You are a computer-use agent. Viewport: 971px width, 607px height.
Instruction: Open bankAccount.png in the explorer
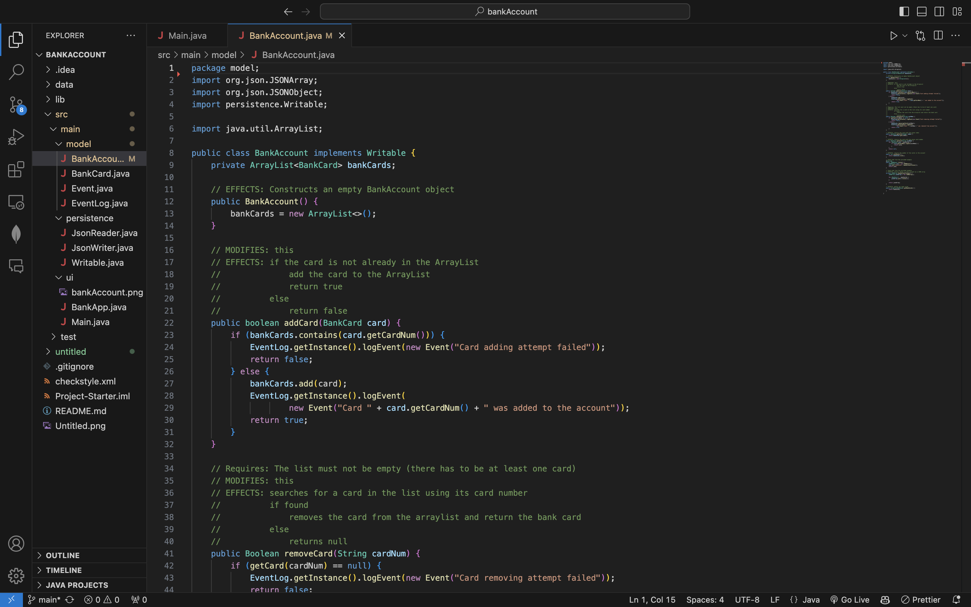[x=89, y=292]
